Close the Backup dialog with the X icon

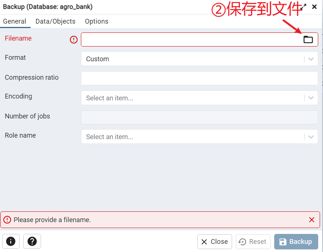314,7
